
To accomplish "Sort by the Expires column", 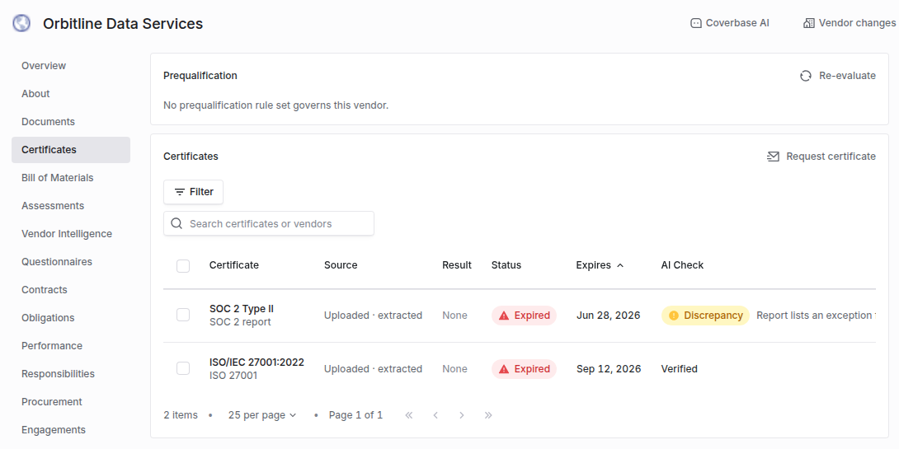I will pyautogui.click(x=600, y=265).
